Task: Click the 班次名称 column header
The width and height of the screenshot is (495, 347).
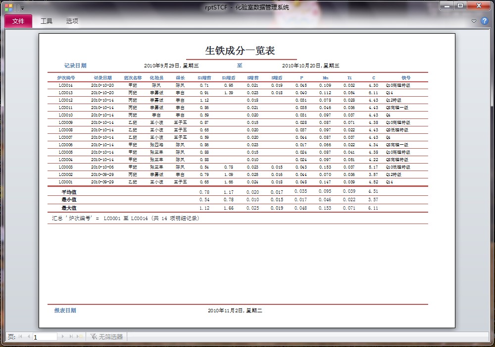Action: tap(133, 78)
